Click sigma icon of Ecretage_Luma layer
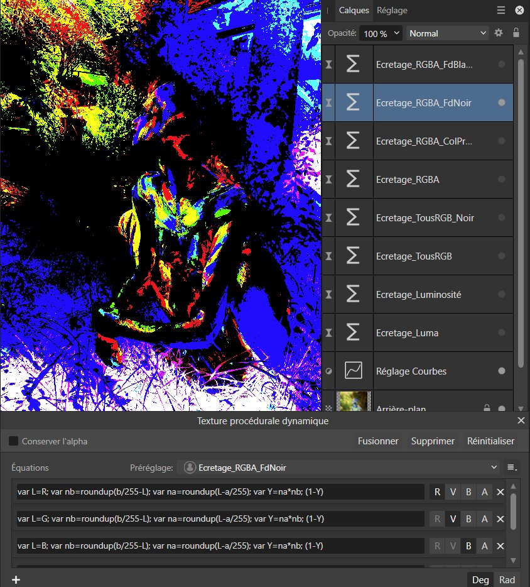530x587 pixels. click(x=353, y=333)
